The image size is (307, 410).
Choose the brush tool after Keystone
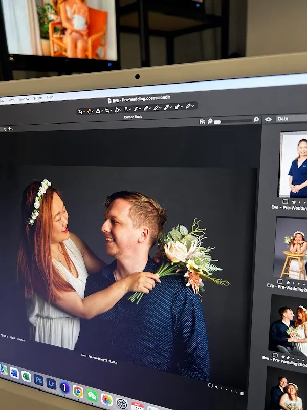136,109
